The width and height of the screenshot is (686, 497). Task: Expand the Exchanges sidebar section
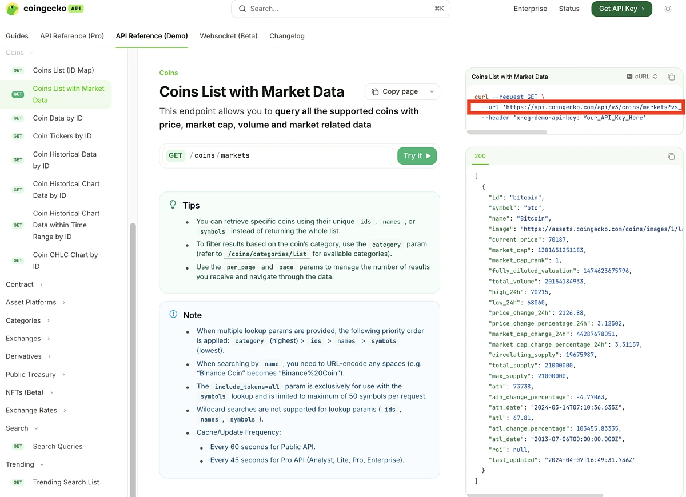tap(49, 339)
